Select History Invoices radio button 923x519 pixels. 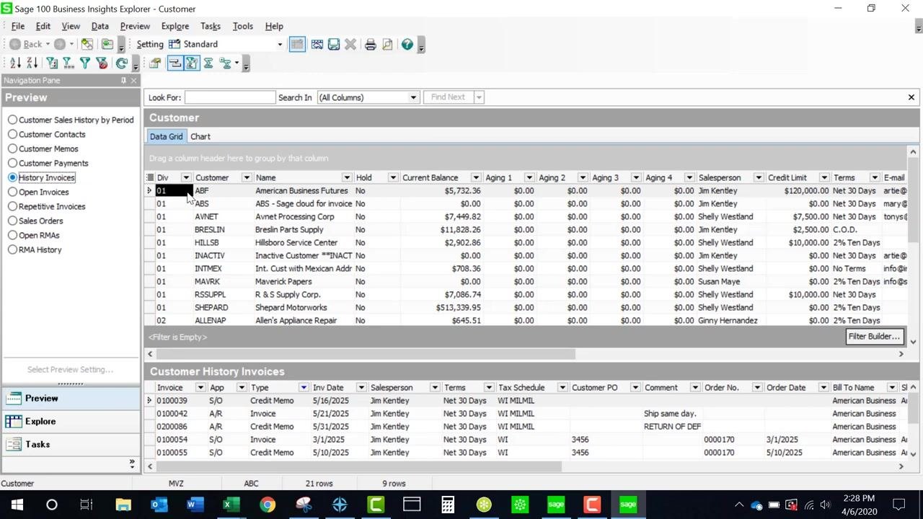coord(12,177)
